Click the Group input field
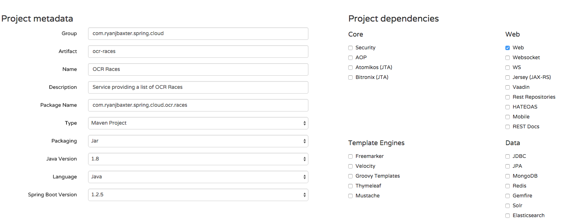This screenshot has height=223, width=562. pyautogui.click(x=198, y=34)
